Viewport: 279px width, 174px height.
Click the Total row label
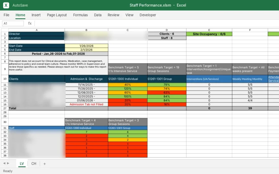point(37,108)
